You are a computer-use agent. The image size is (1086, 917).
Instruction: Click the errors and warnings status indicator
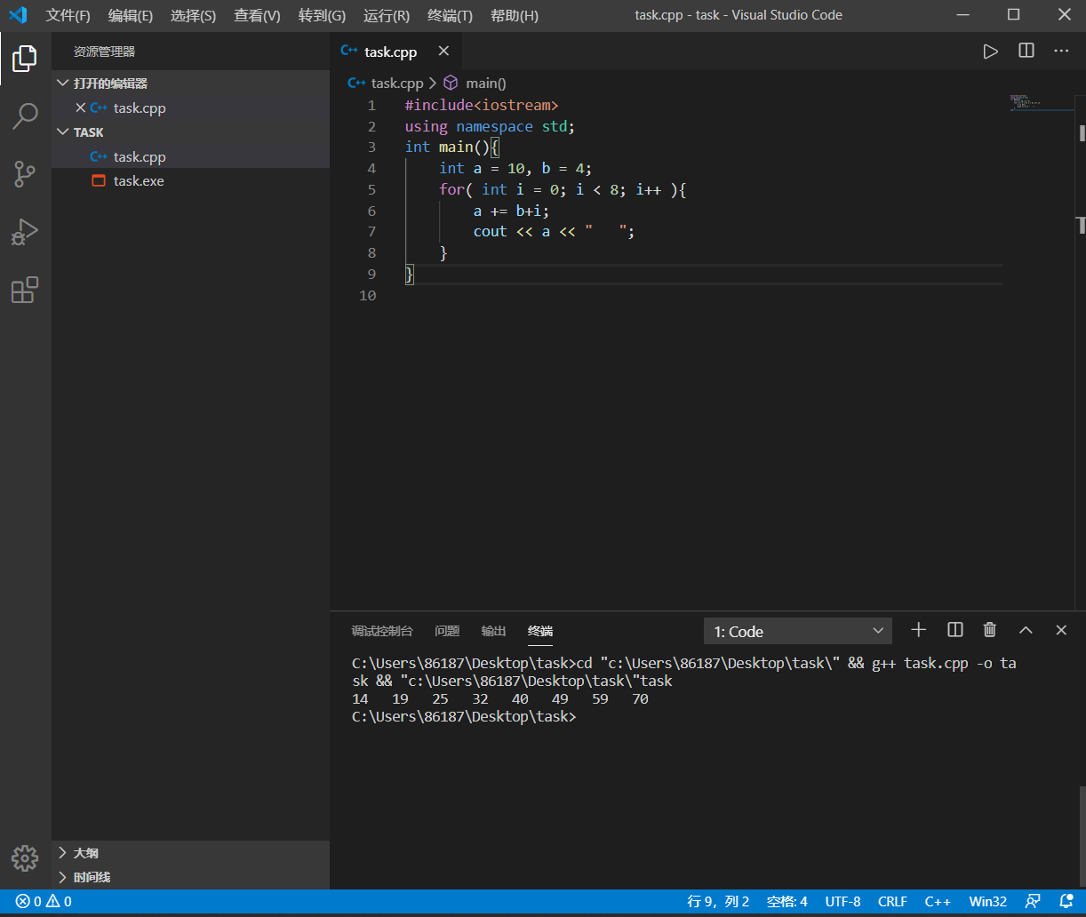click(x=44, y=901)
